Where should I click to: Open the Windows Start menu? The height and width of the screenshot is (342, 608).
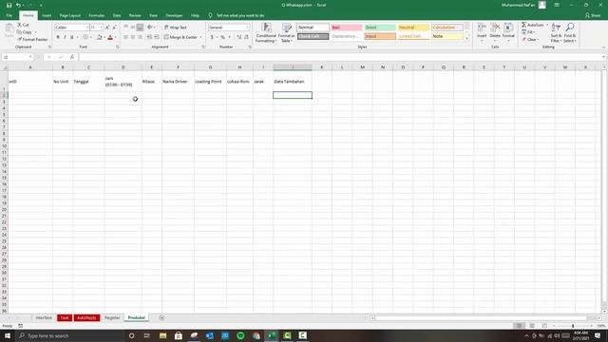click(8, 335)
